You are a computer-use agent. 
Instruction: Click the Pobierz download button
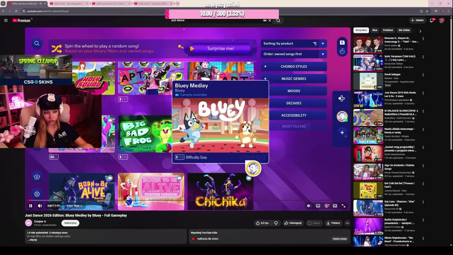pos(333,223)
